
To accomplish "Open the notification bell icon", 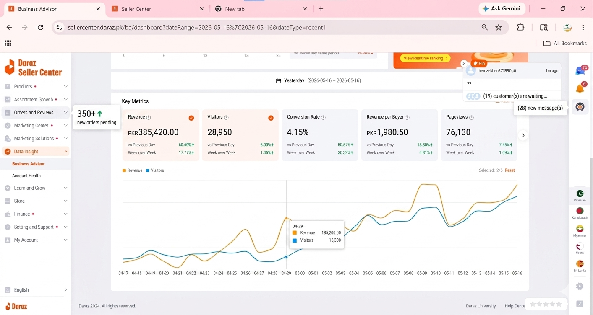I will coord(580,88).
